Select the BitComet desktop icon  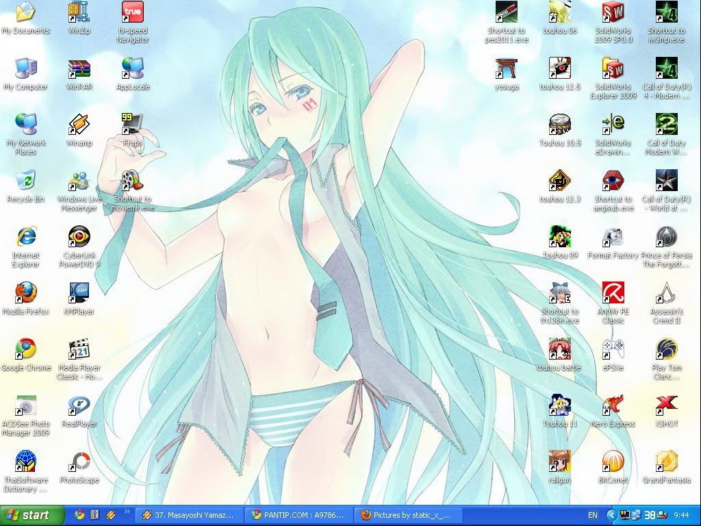point(613,461)
